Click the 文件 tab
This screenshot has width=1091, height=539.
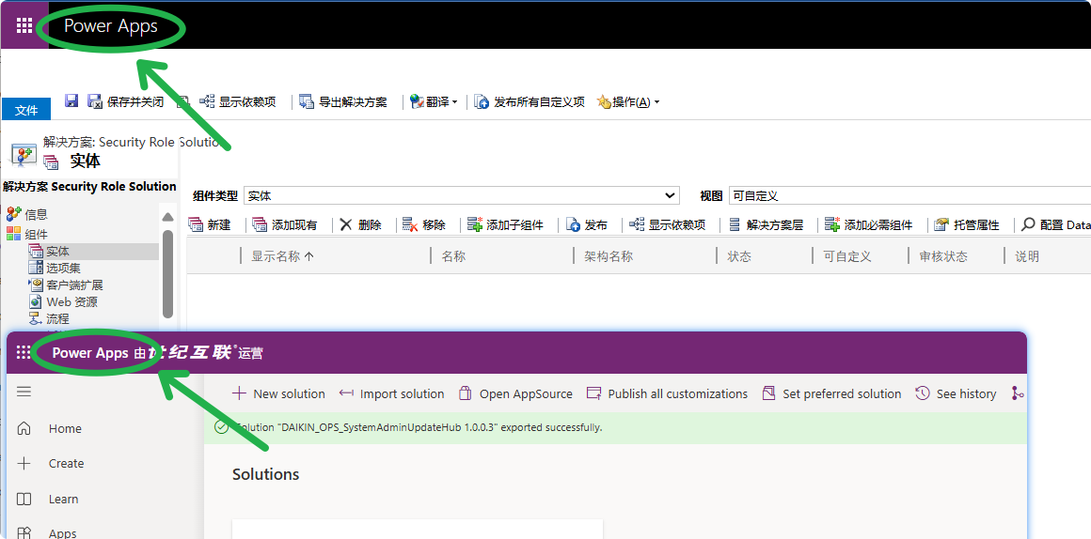point(26,110)
